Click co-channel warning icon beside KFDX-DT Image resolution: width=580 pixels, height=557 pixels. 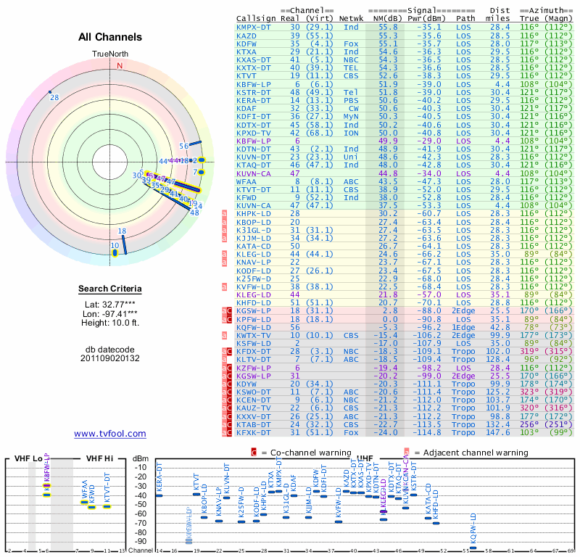coord(228,351)
